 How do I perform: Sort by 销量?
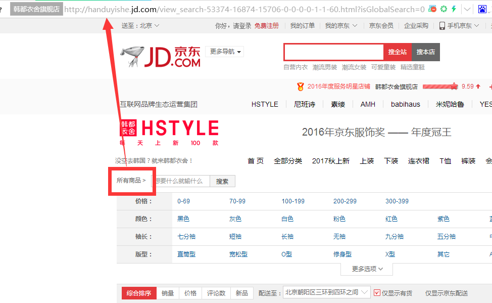(168, 293)
